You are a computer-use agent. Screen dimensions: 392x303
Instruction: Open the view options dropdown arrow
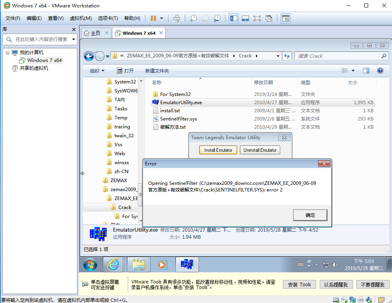coord(353,71)
